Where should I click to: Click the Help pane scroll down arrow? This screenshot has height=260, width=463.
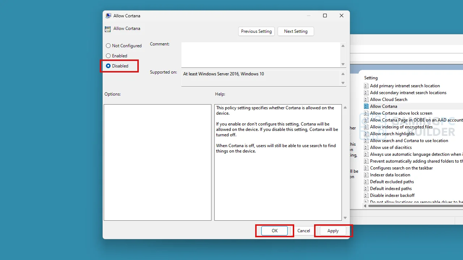point(345,218)
